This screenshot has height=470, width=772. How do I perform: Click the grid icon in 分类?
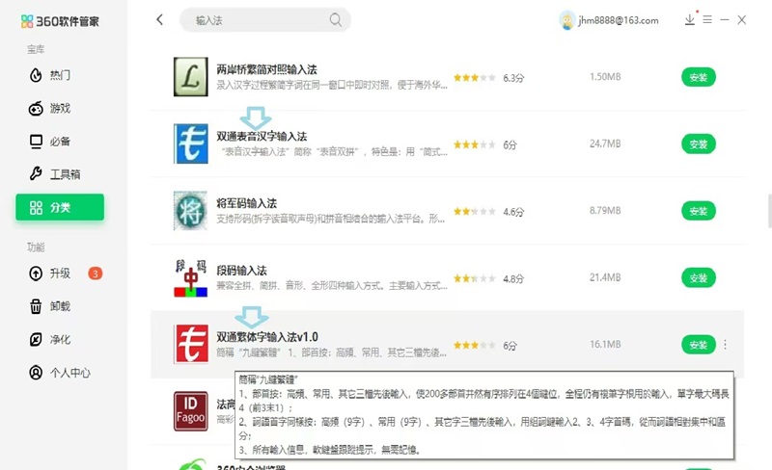[x=36, y=207]
